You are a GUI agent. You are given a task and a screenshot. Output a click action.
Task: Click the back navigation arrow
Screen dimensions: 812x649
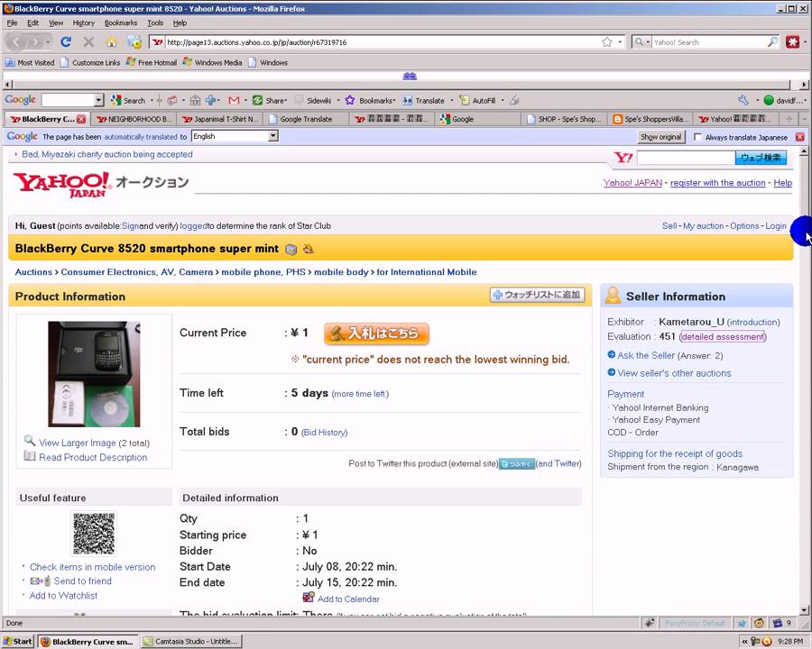coord(17,42)
